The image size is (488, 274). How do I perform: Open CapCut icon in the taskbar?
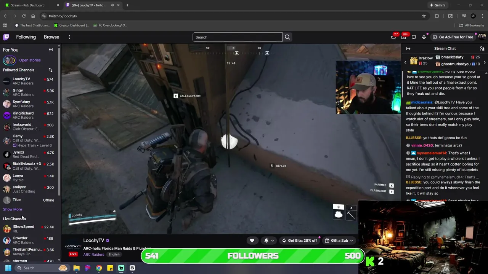[x=132, y=268]
